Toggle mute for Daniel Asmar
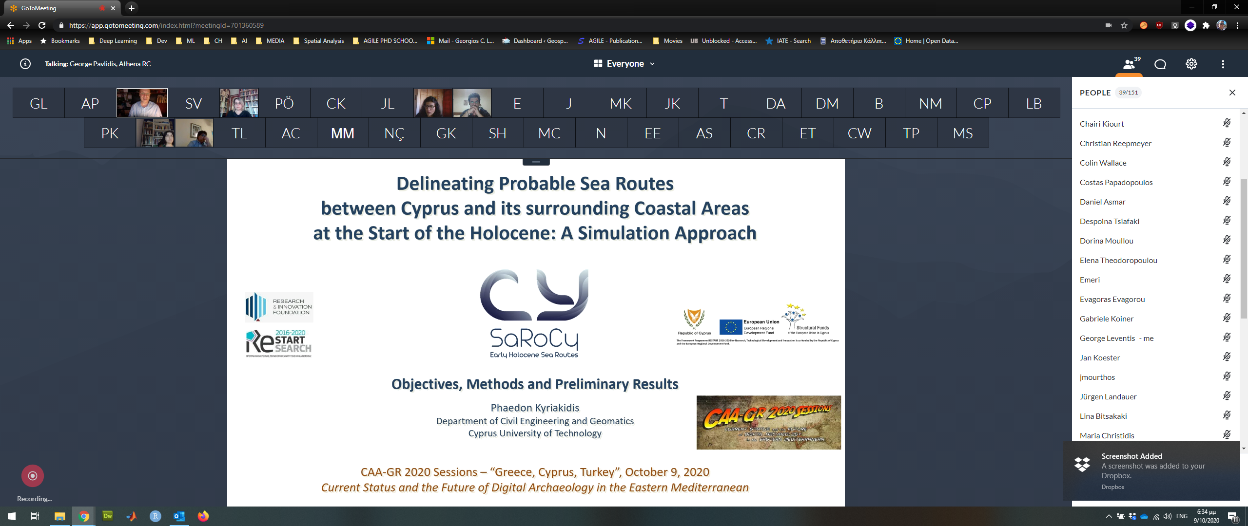 point(1227,201)
